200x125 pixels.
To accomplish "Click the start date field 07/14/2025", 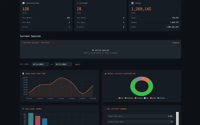I will (x=38, y=64).
